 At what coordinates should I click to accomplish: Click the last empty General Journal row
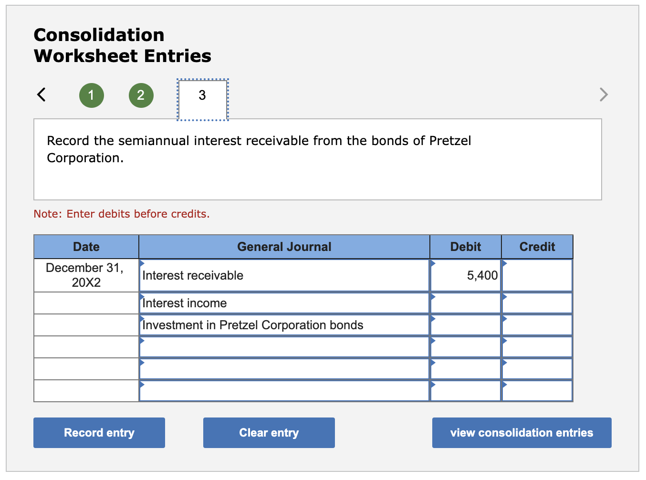[284, 391]
